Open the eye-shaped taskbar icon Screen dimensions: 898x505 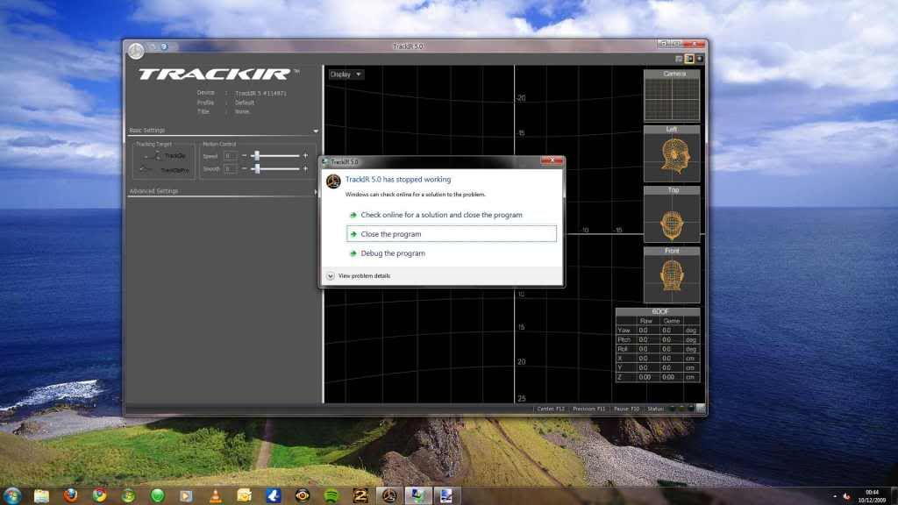click(303, 496)
